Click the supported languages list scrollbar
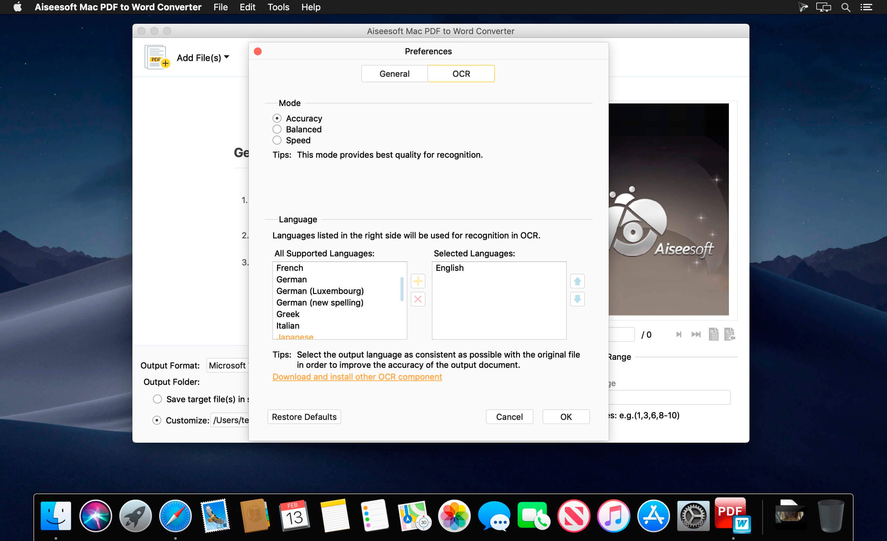Screen dimensions: 887x541 tap(402, 289)
